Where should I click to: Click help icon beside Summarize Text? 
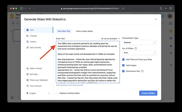tap(142, 71)
